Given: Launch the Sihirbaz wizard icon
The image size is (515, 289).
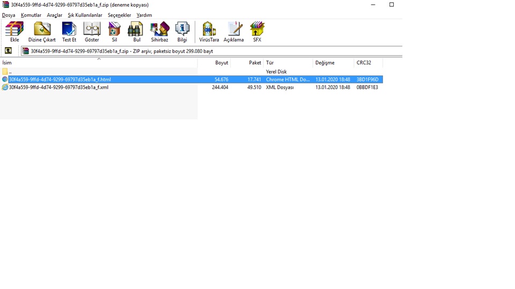Looking at the screenshot, I should pos(159,32).
